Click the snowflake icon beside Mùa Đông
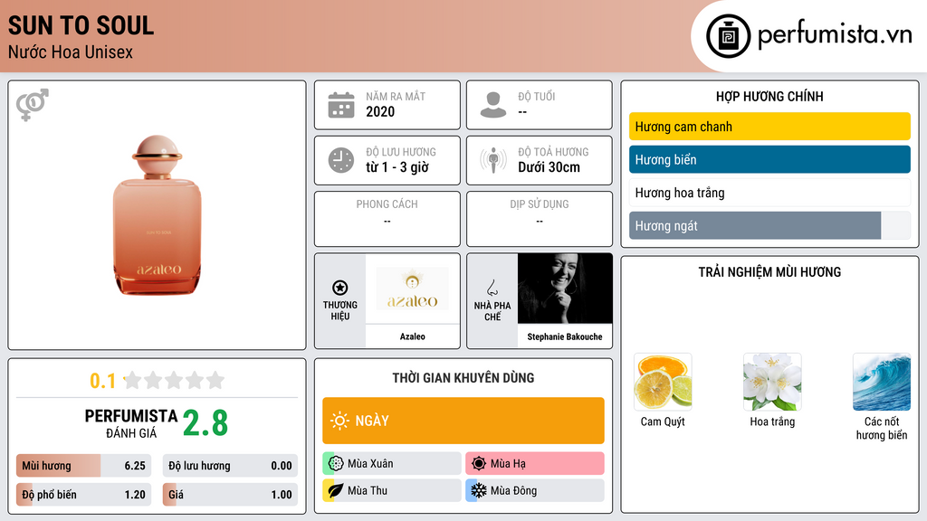 pyautogui.click(x=479, y=490)
